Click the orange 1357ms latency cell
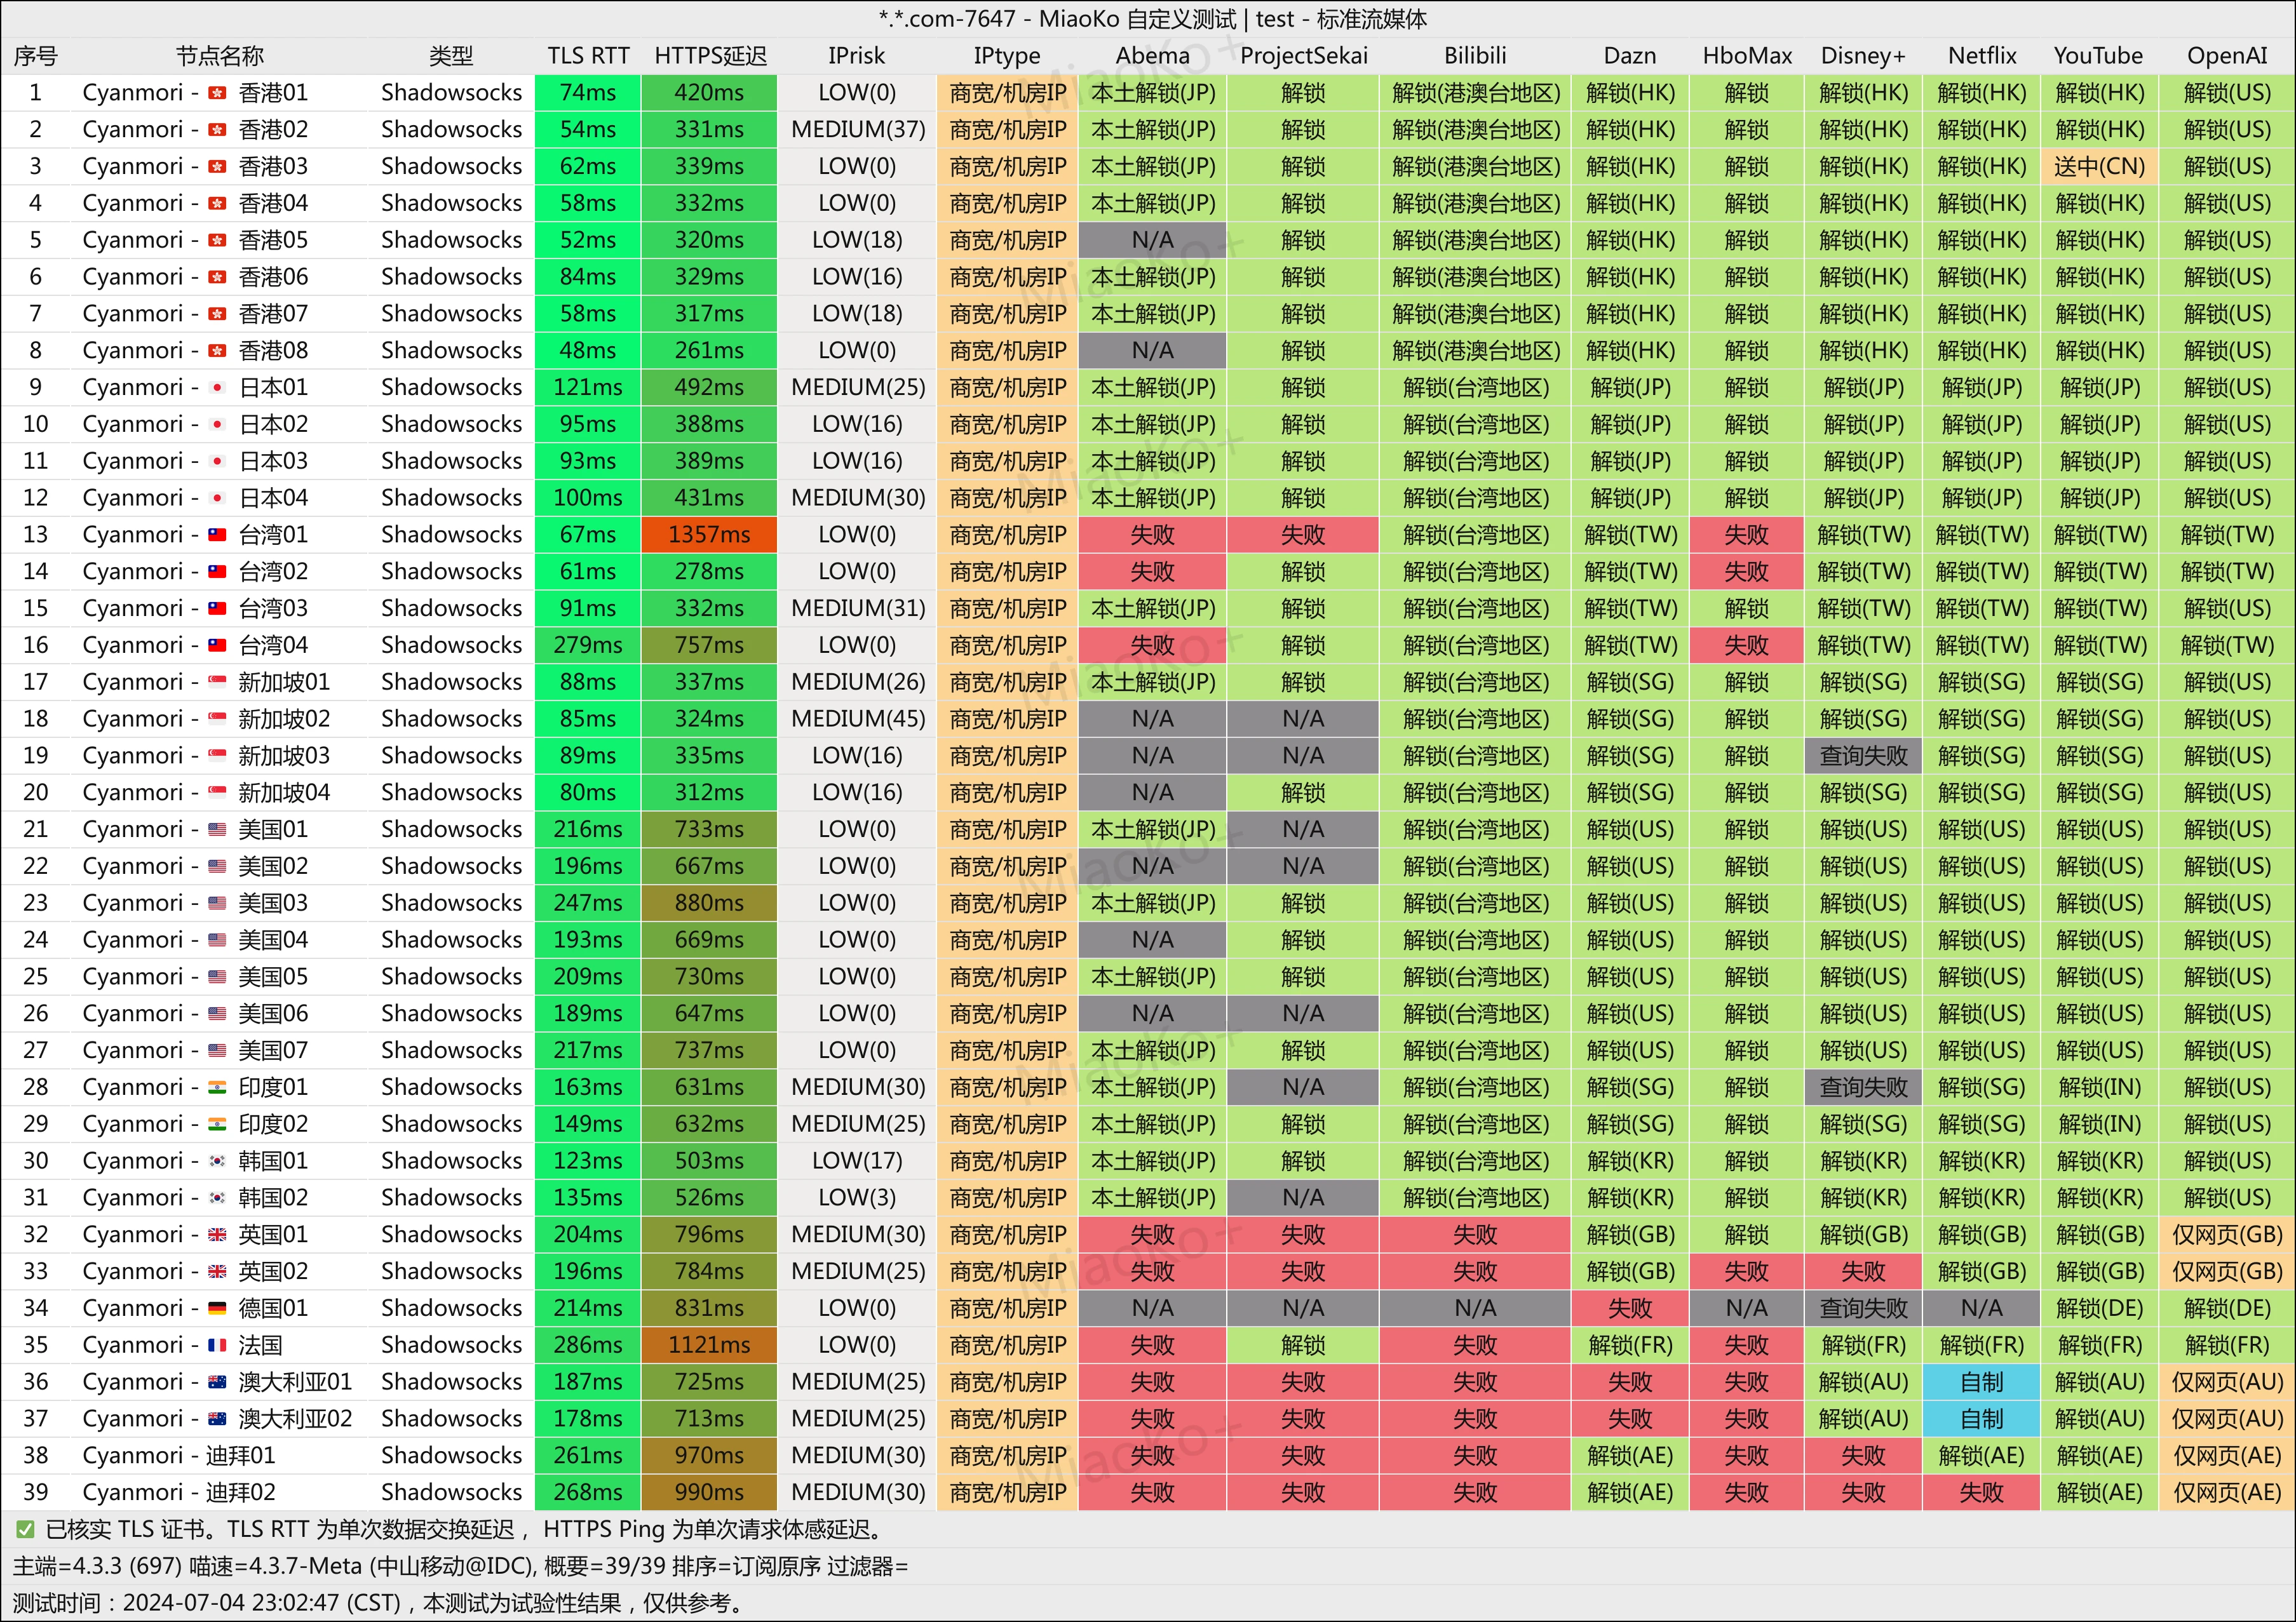Screen dimensions: 2296x1622 [709, 535]
